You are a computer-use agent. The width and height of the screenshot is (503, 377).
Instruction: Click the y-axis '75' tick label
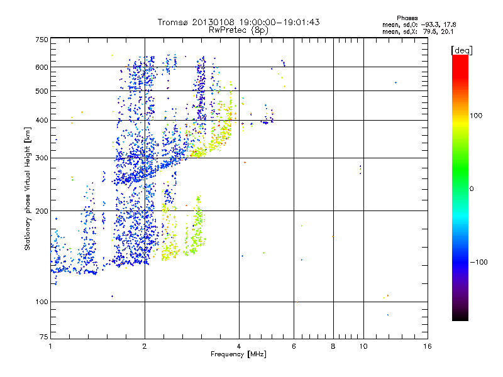(x=44, y=337)
